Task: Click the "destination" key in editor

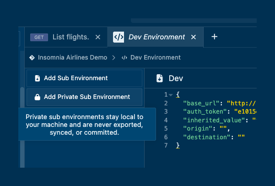Action: pyautogui.click(x=207, y=137)
